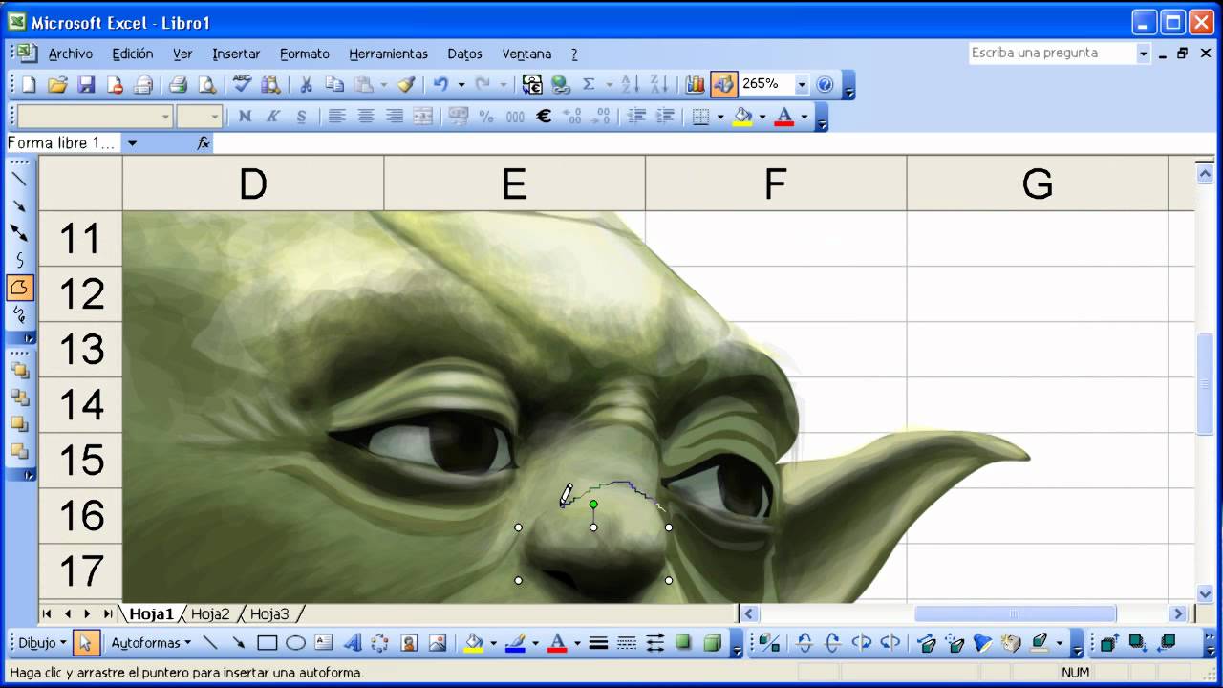The height and width of the screenshot is (688, 1223).
Task: Insert WordArt from the Drawing toolbar
Action: [352, 643]
